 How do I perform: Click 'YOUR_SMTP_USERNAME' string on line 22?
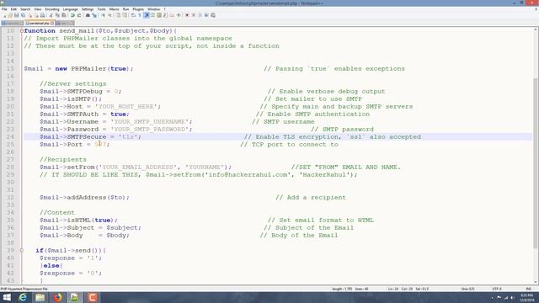tap(150, 121)
